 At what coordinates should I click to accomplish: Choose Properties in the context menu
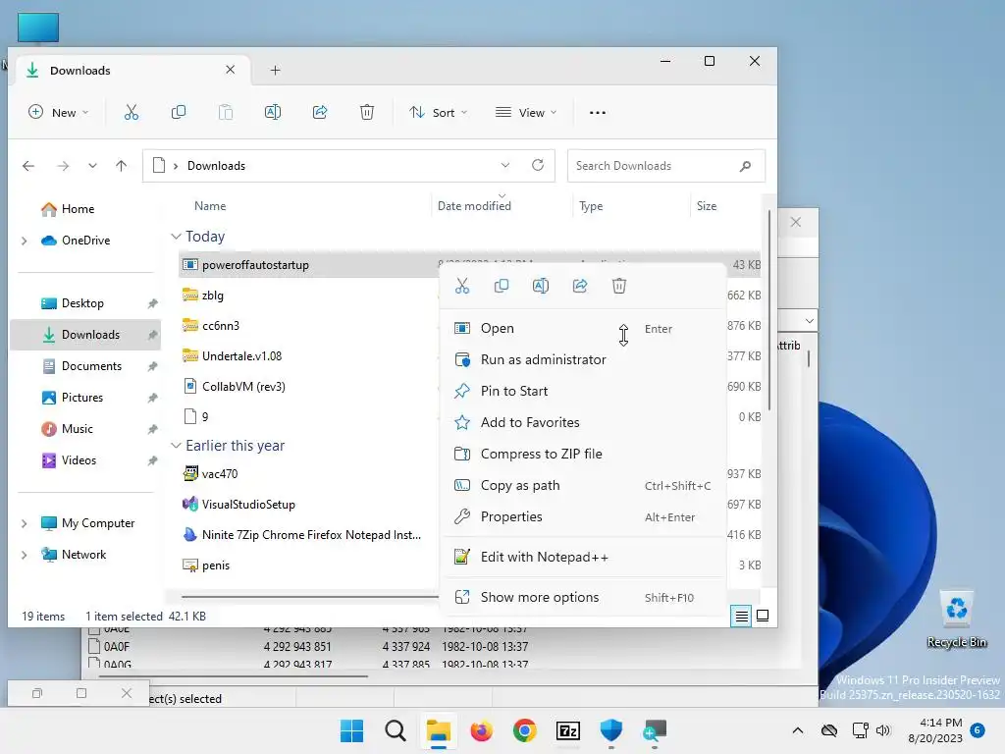click(583, 516)
